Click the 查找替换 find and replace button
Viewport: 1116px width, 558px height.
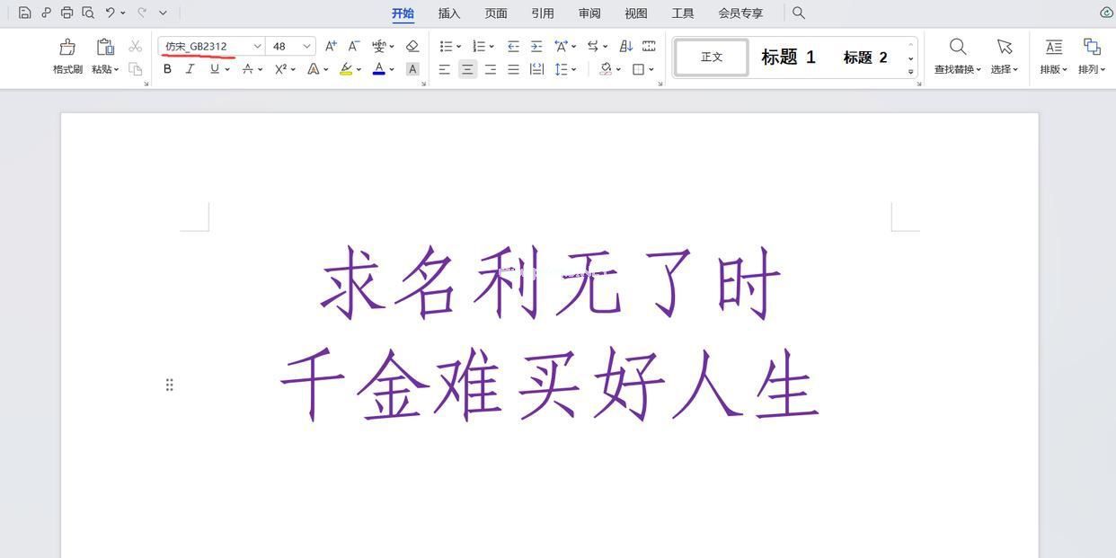(x=958, y=57)
